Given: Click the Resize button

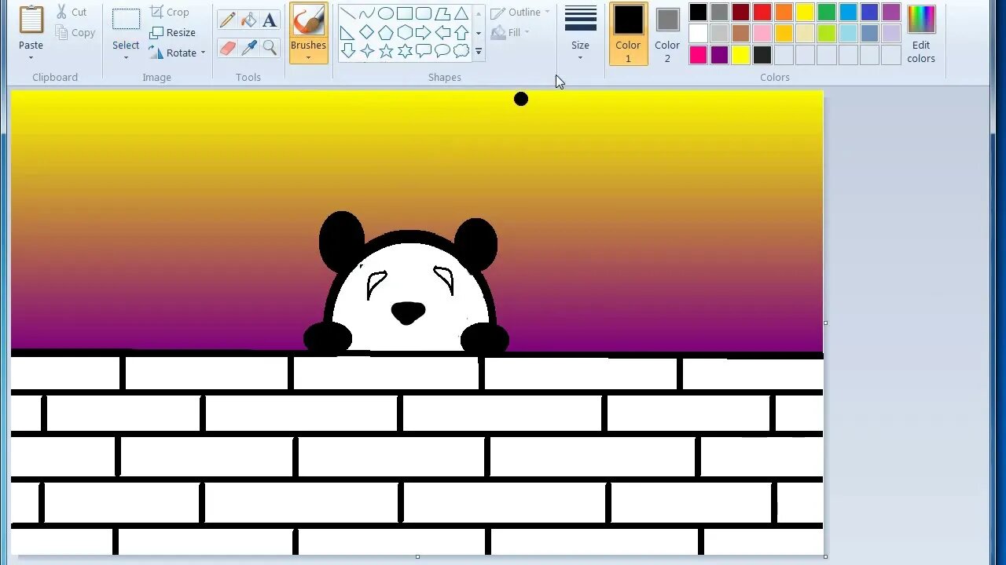Looking at the screenshot, I should (173, 32).
